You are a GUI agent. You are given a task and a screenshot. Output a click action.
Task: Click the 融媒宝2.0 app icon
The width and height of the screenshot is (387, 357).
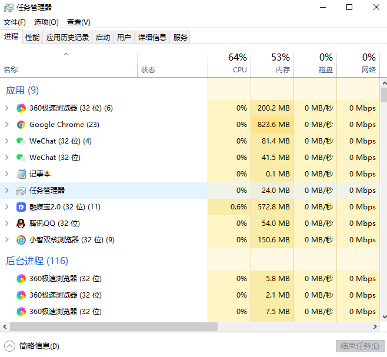[21, 207]
